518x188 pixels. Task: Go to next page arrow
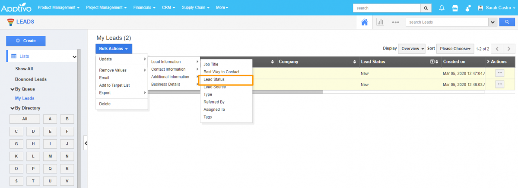click(510, 49)
